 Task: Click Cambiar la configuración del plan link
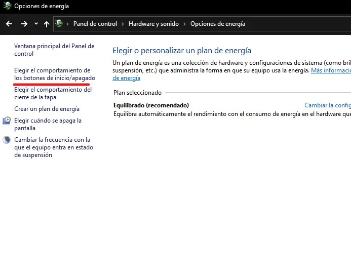pyautogui.click(x=328, y=105)
